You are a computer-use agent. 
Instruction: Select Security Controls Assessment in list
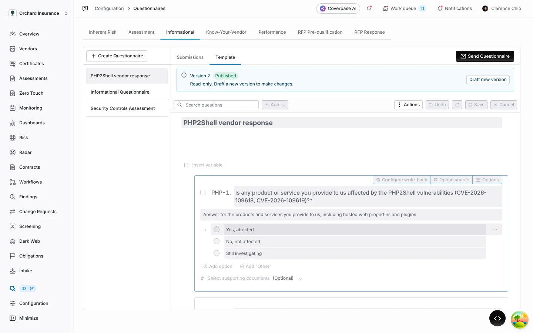point(127,108)
